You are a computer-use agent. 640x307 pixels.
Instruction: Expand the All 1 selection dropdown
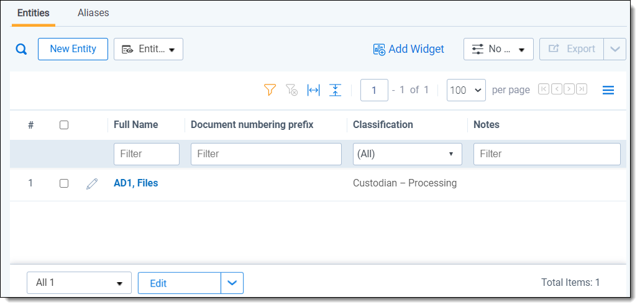79,283
